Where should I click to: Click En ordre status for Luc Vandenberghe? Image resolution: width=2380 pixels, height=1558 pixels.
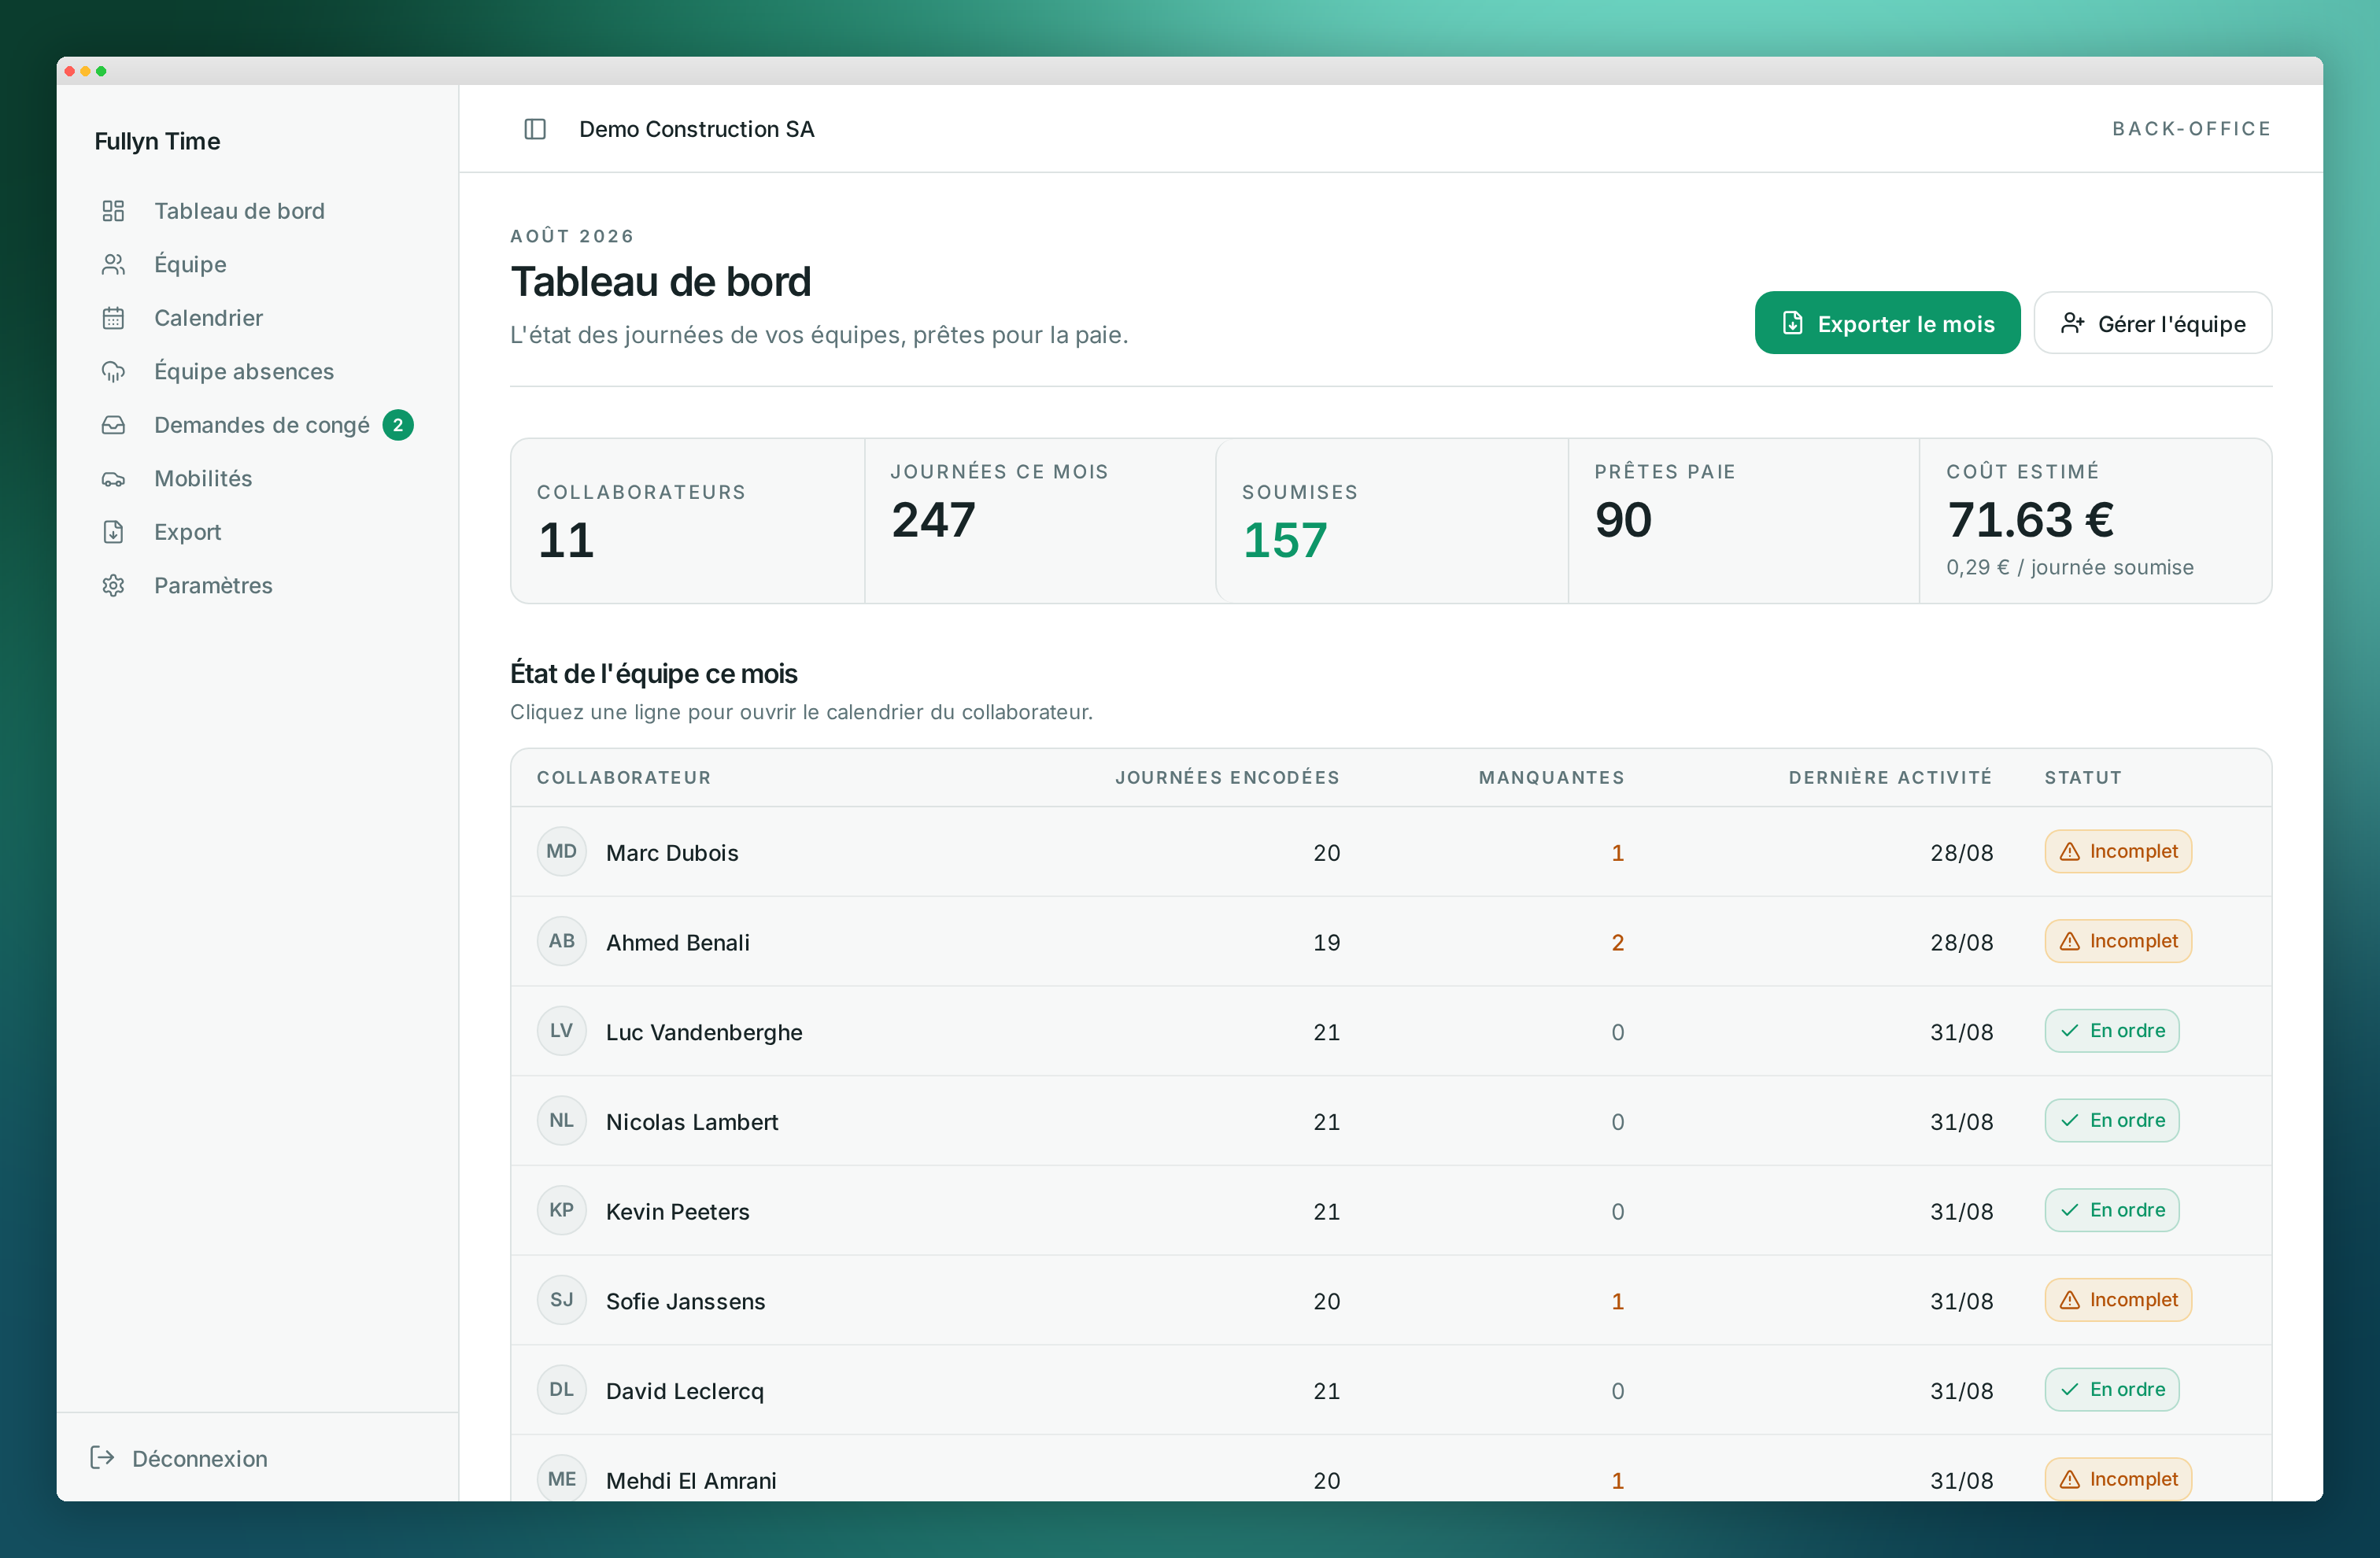pyautogui.click(x=2112, y=1031)
